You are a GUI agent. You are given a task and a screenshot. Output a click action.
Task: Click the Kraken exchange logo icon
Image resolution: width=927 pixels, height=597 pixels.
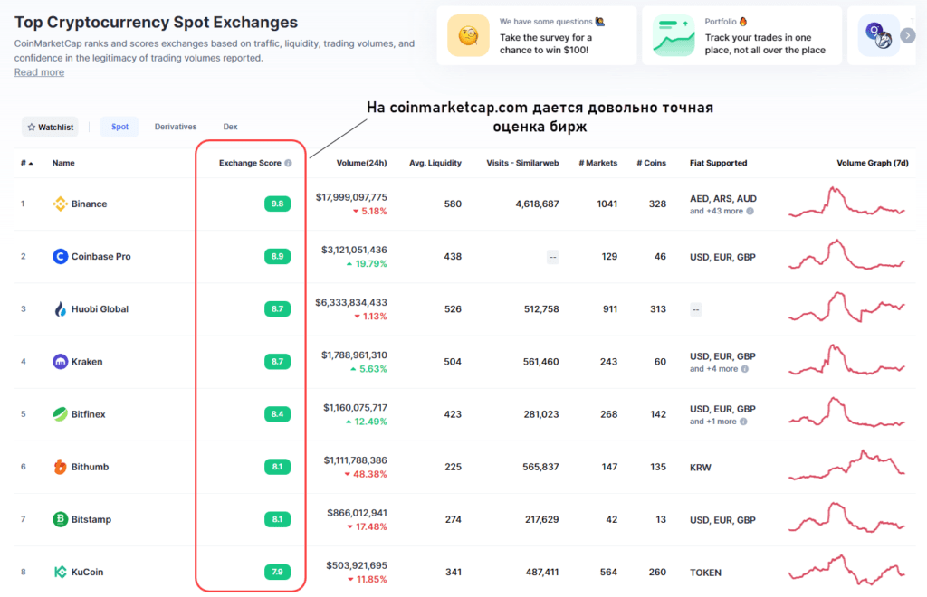(x=61, y=362)
